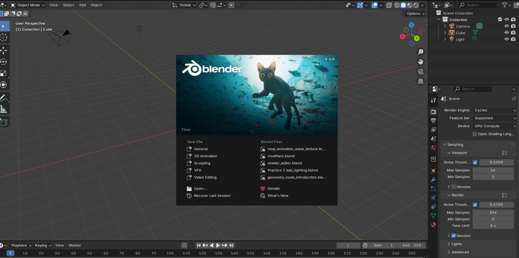Viewport: 519px width, 258px height.
Task: Open the Material properties tab icon
Action: 433,225
